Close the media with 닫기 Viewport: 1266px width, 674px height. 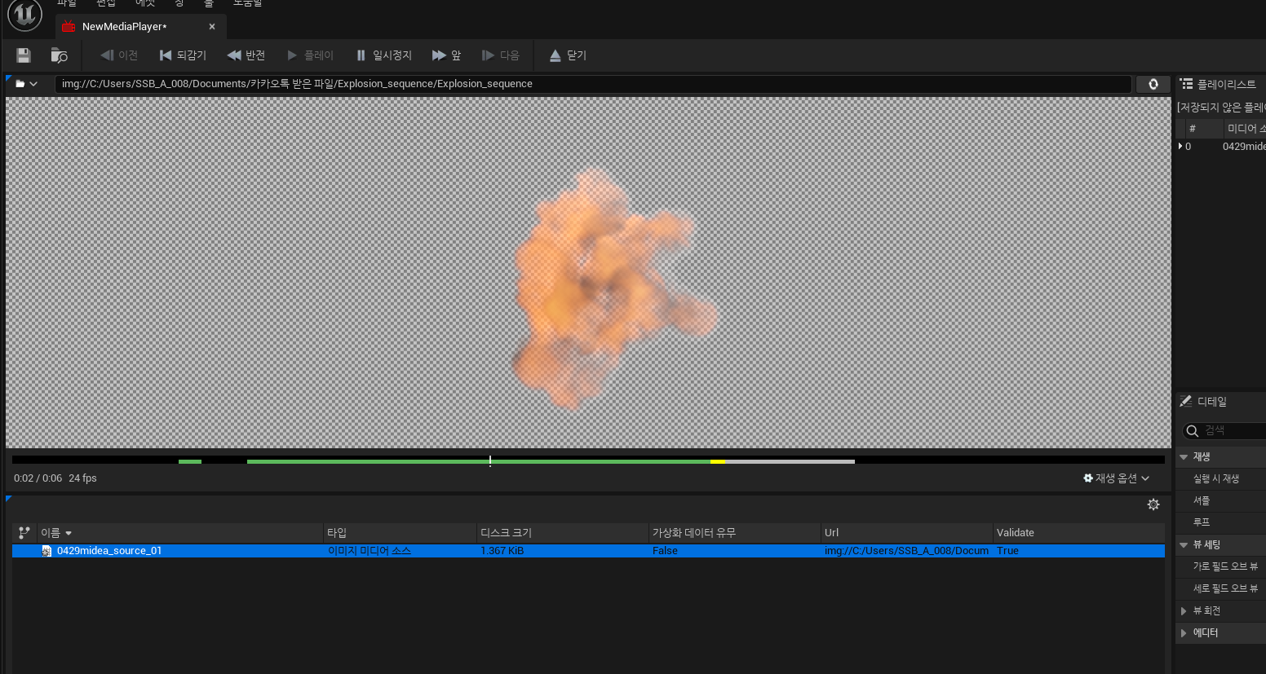568,55
